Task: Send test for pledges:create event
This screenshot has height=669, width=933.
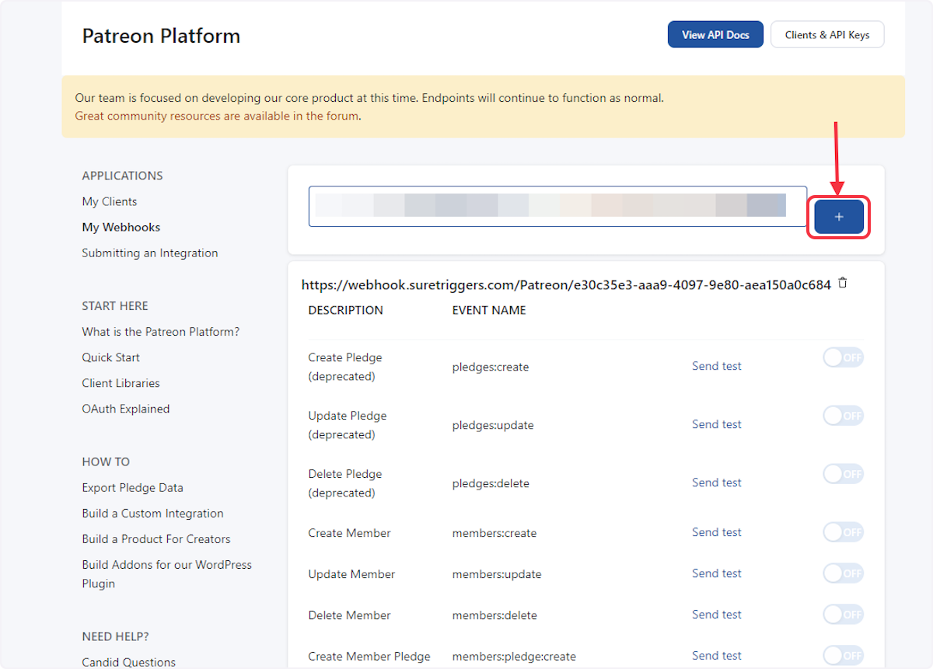Action: [x=716, y=366]
